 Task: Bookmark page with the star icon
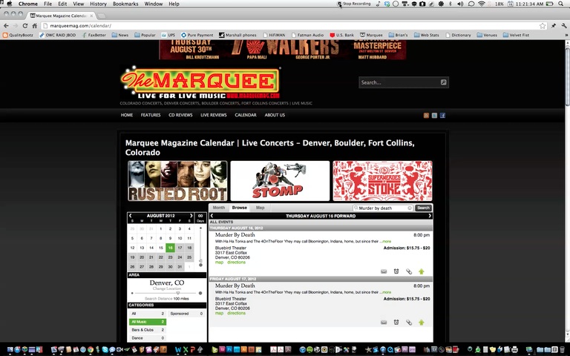coord(543,26)
